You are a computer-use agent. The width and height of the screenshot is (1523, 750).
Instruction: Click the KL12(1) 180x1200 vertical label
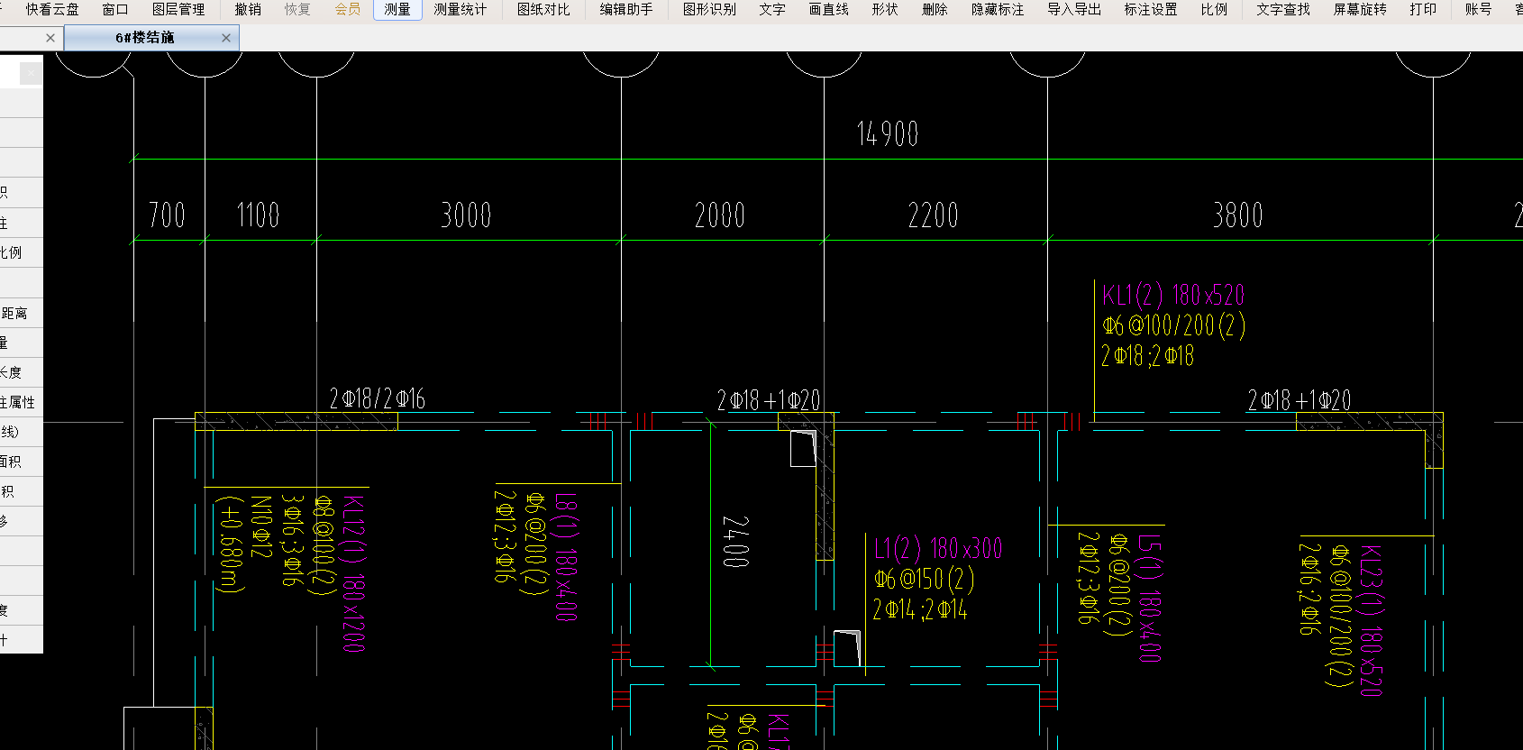(354, 572)
